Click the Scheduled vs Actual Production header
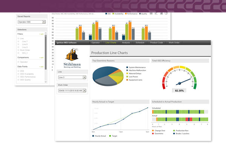 pyautogui.click(x=180, y=102)
